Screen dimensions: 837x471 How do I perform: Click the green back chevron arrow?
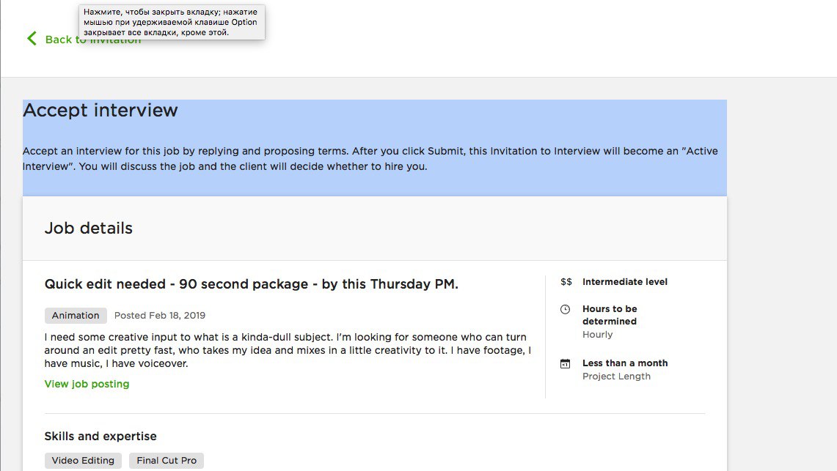click(32, 38)
